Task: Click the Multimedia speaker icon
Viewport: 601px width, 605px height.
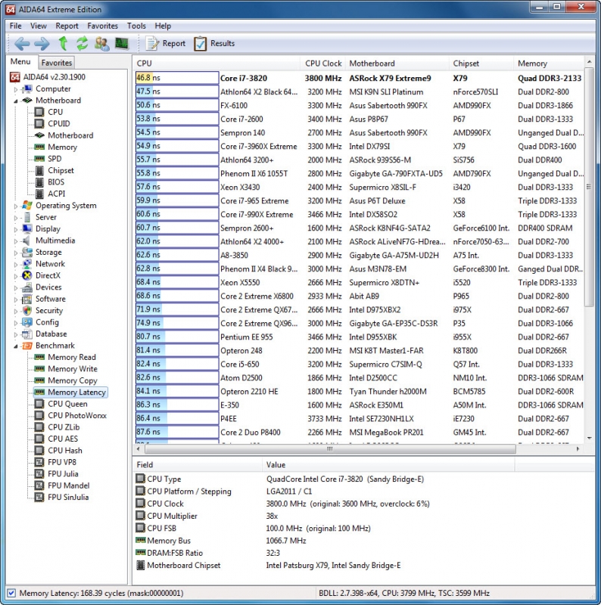Action: (x=26, y=240)
